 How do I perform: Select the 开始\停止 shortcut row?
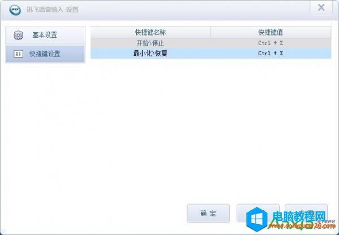point(211,43)
